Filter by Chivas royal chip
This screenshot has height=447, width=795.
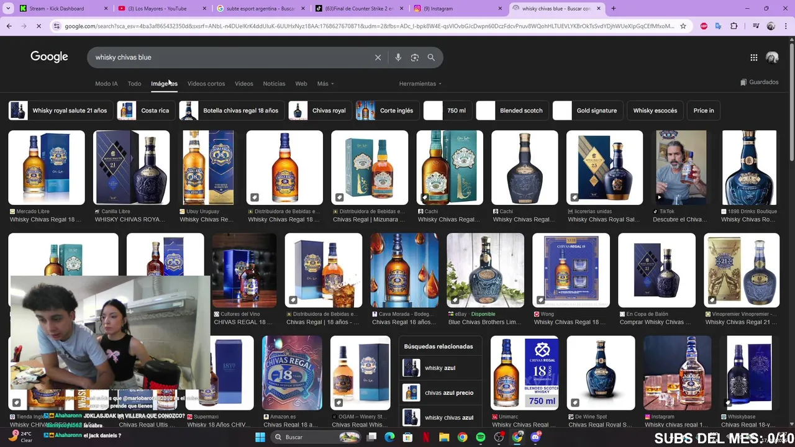pos(319,111)
